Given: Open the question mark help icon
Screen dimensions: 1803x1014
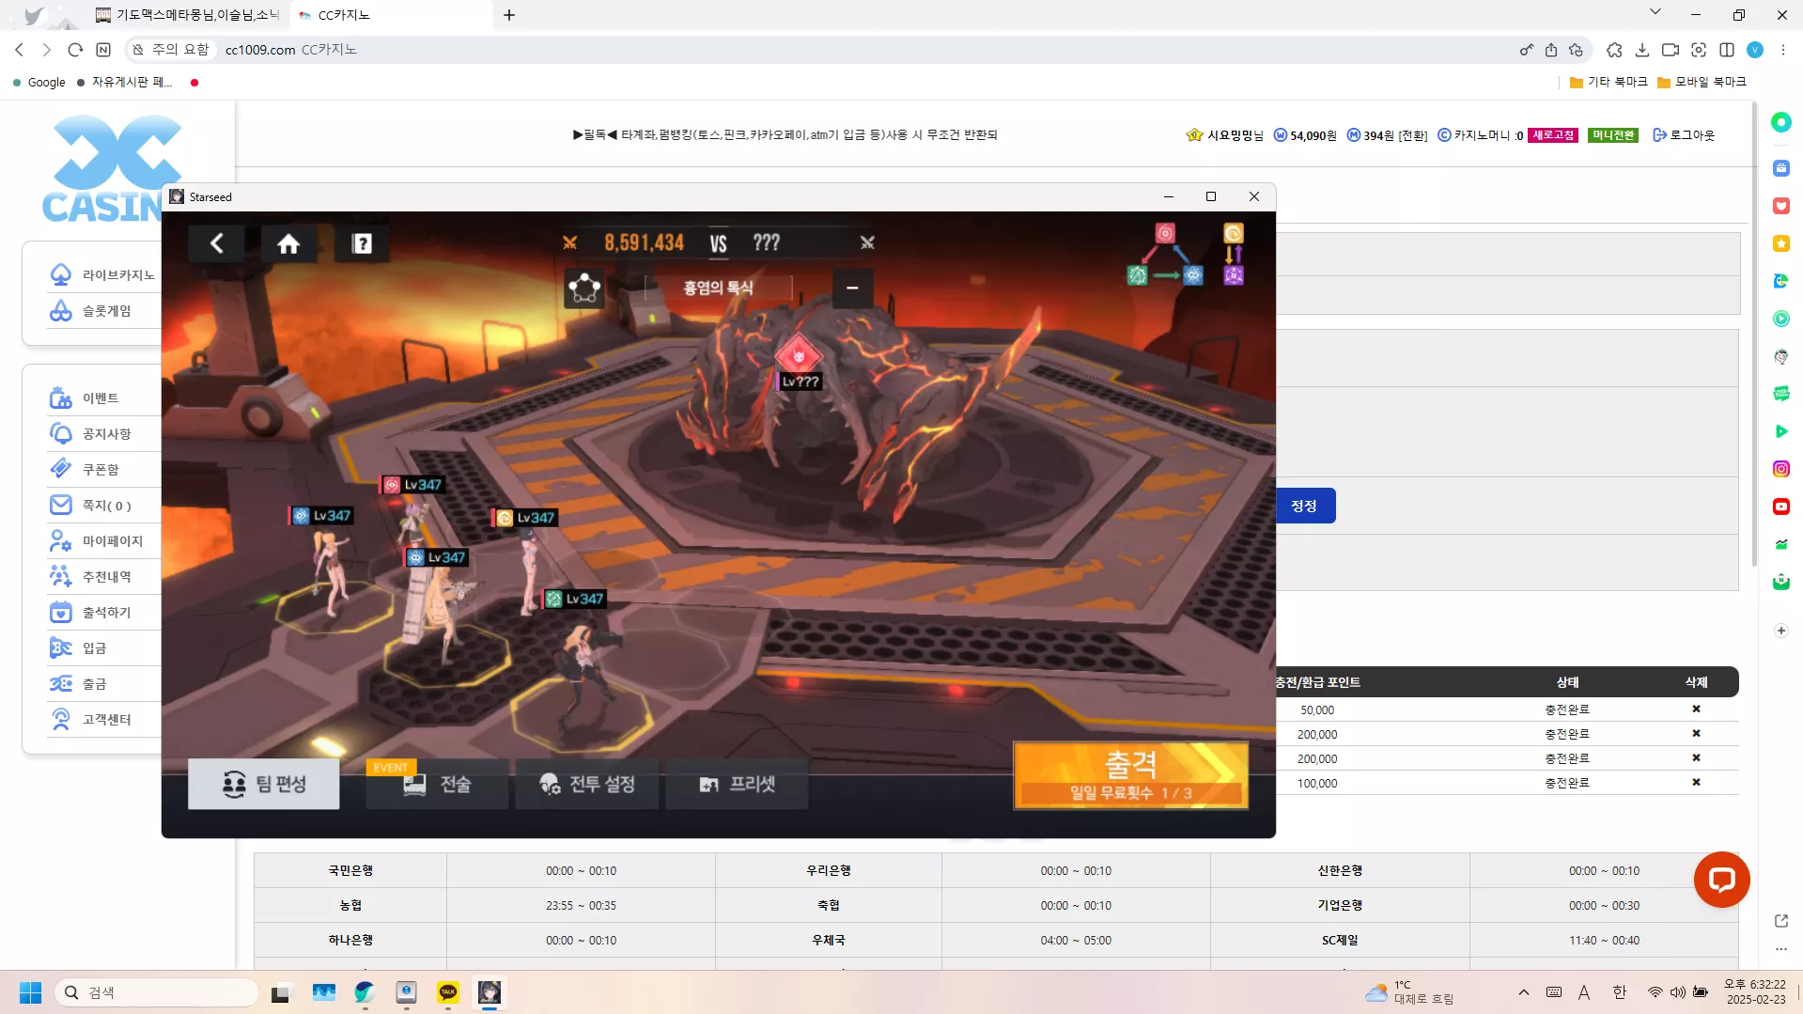Looking at the screenshot, I should point(362,243).
